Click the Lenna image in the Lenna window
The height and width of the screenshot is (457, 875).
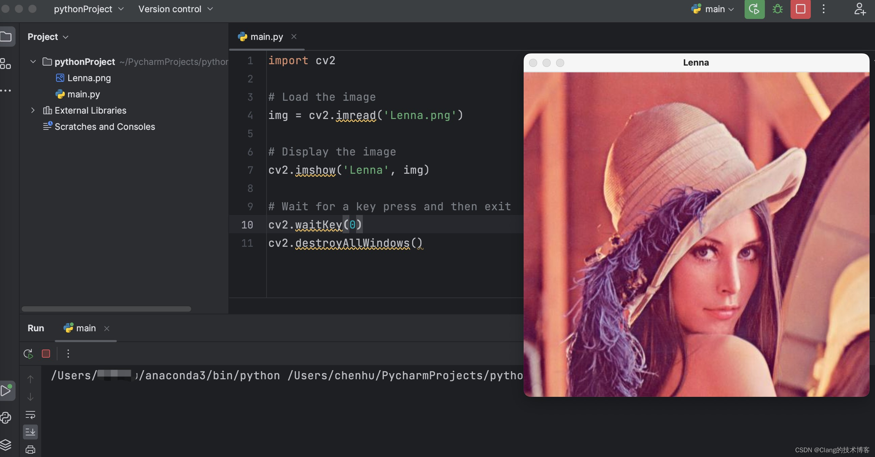[x=696, y=235]
